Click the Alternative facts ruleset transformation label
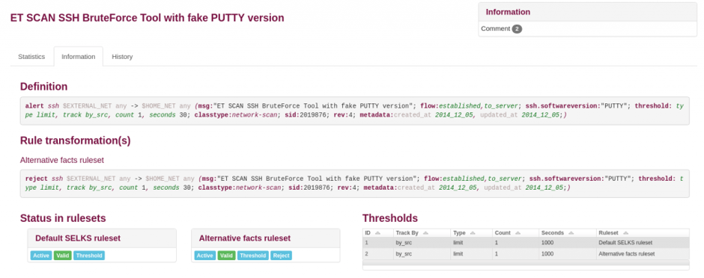This screenshot has height=278, width=704. (x=62, y=160)
